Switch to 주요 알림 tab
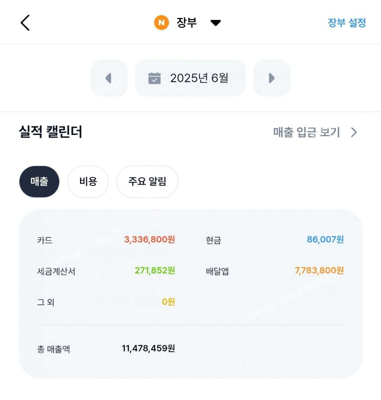381x400 pixels. (147, 182)
